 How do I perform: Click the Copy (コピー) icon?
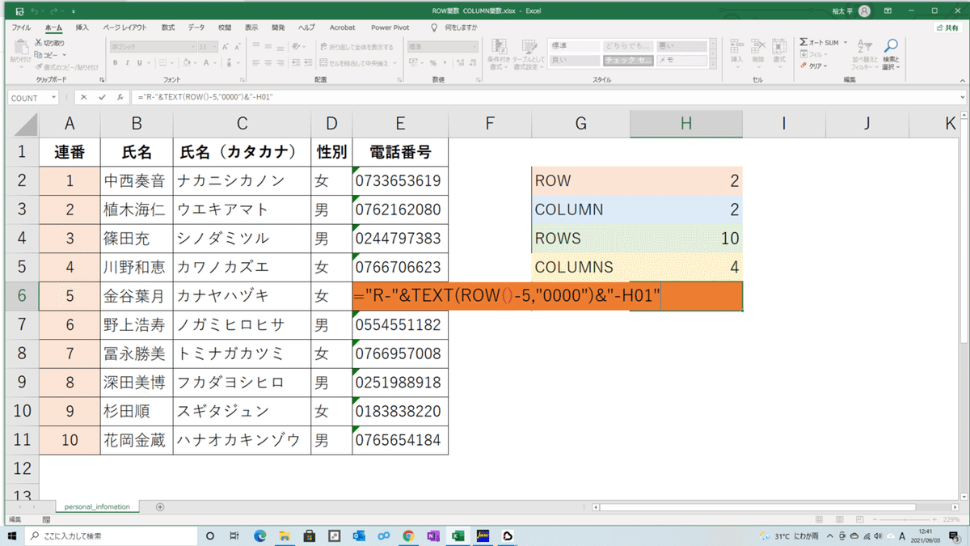(39, 55)
